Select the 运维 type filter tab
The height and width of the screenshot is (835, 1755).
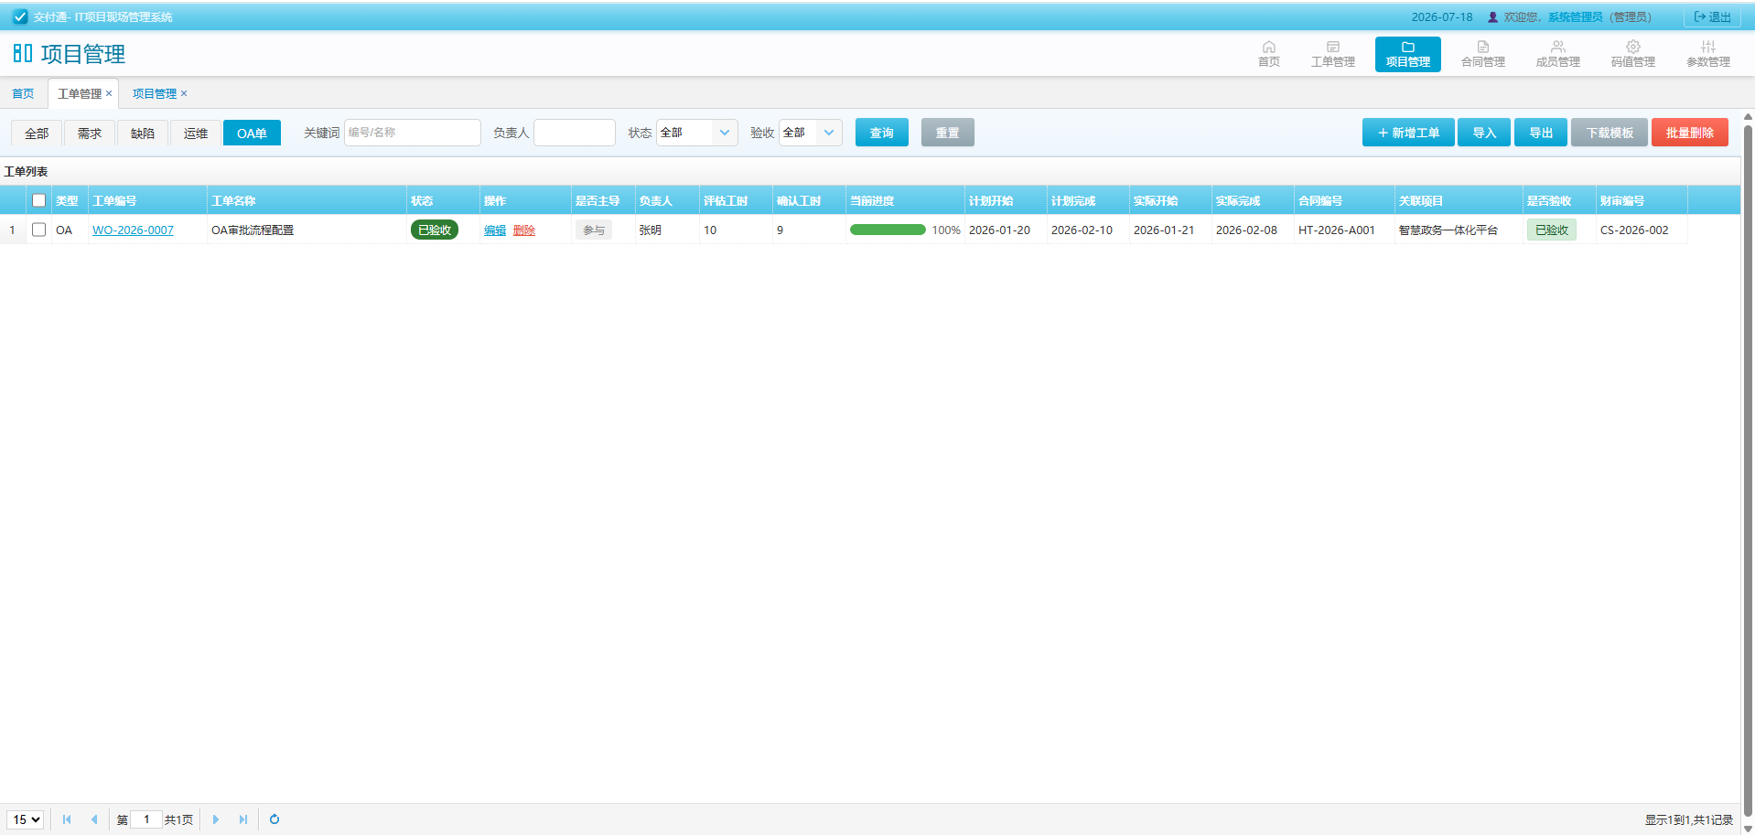(196, 134)
